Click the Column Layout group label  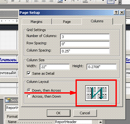pyautogui.click(x=38, y=82)
